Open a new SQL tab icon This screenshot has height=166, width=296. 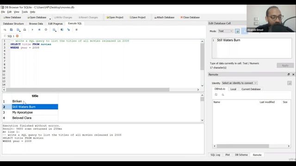coord(5,30)
